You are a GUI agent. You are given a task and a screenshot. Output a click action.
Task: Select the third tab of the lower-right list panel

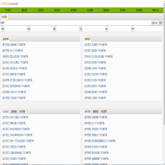104,112
